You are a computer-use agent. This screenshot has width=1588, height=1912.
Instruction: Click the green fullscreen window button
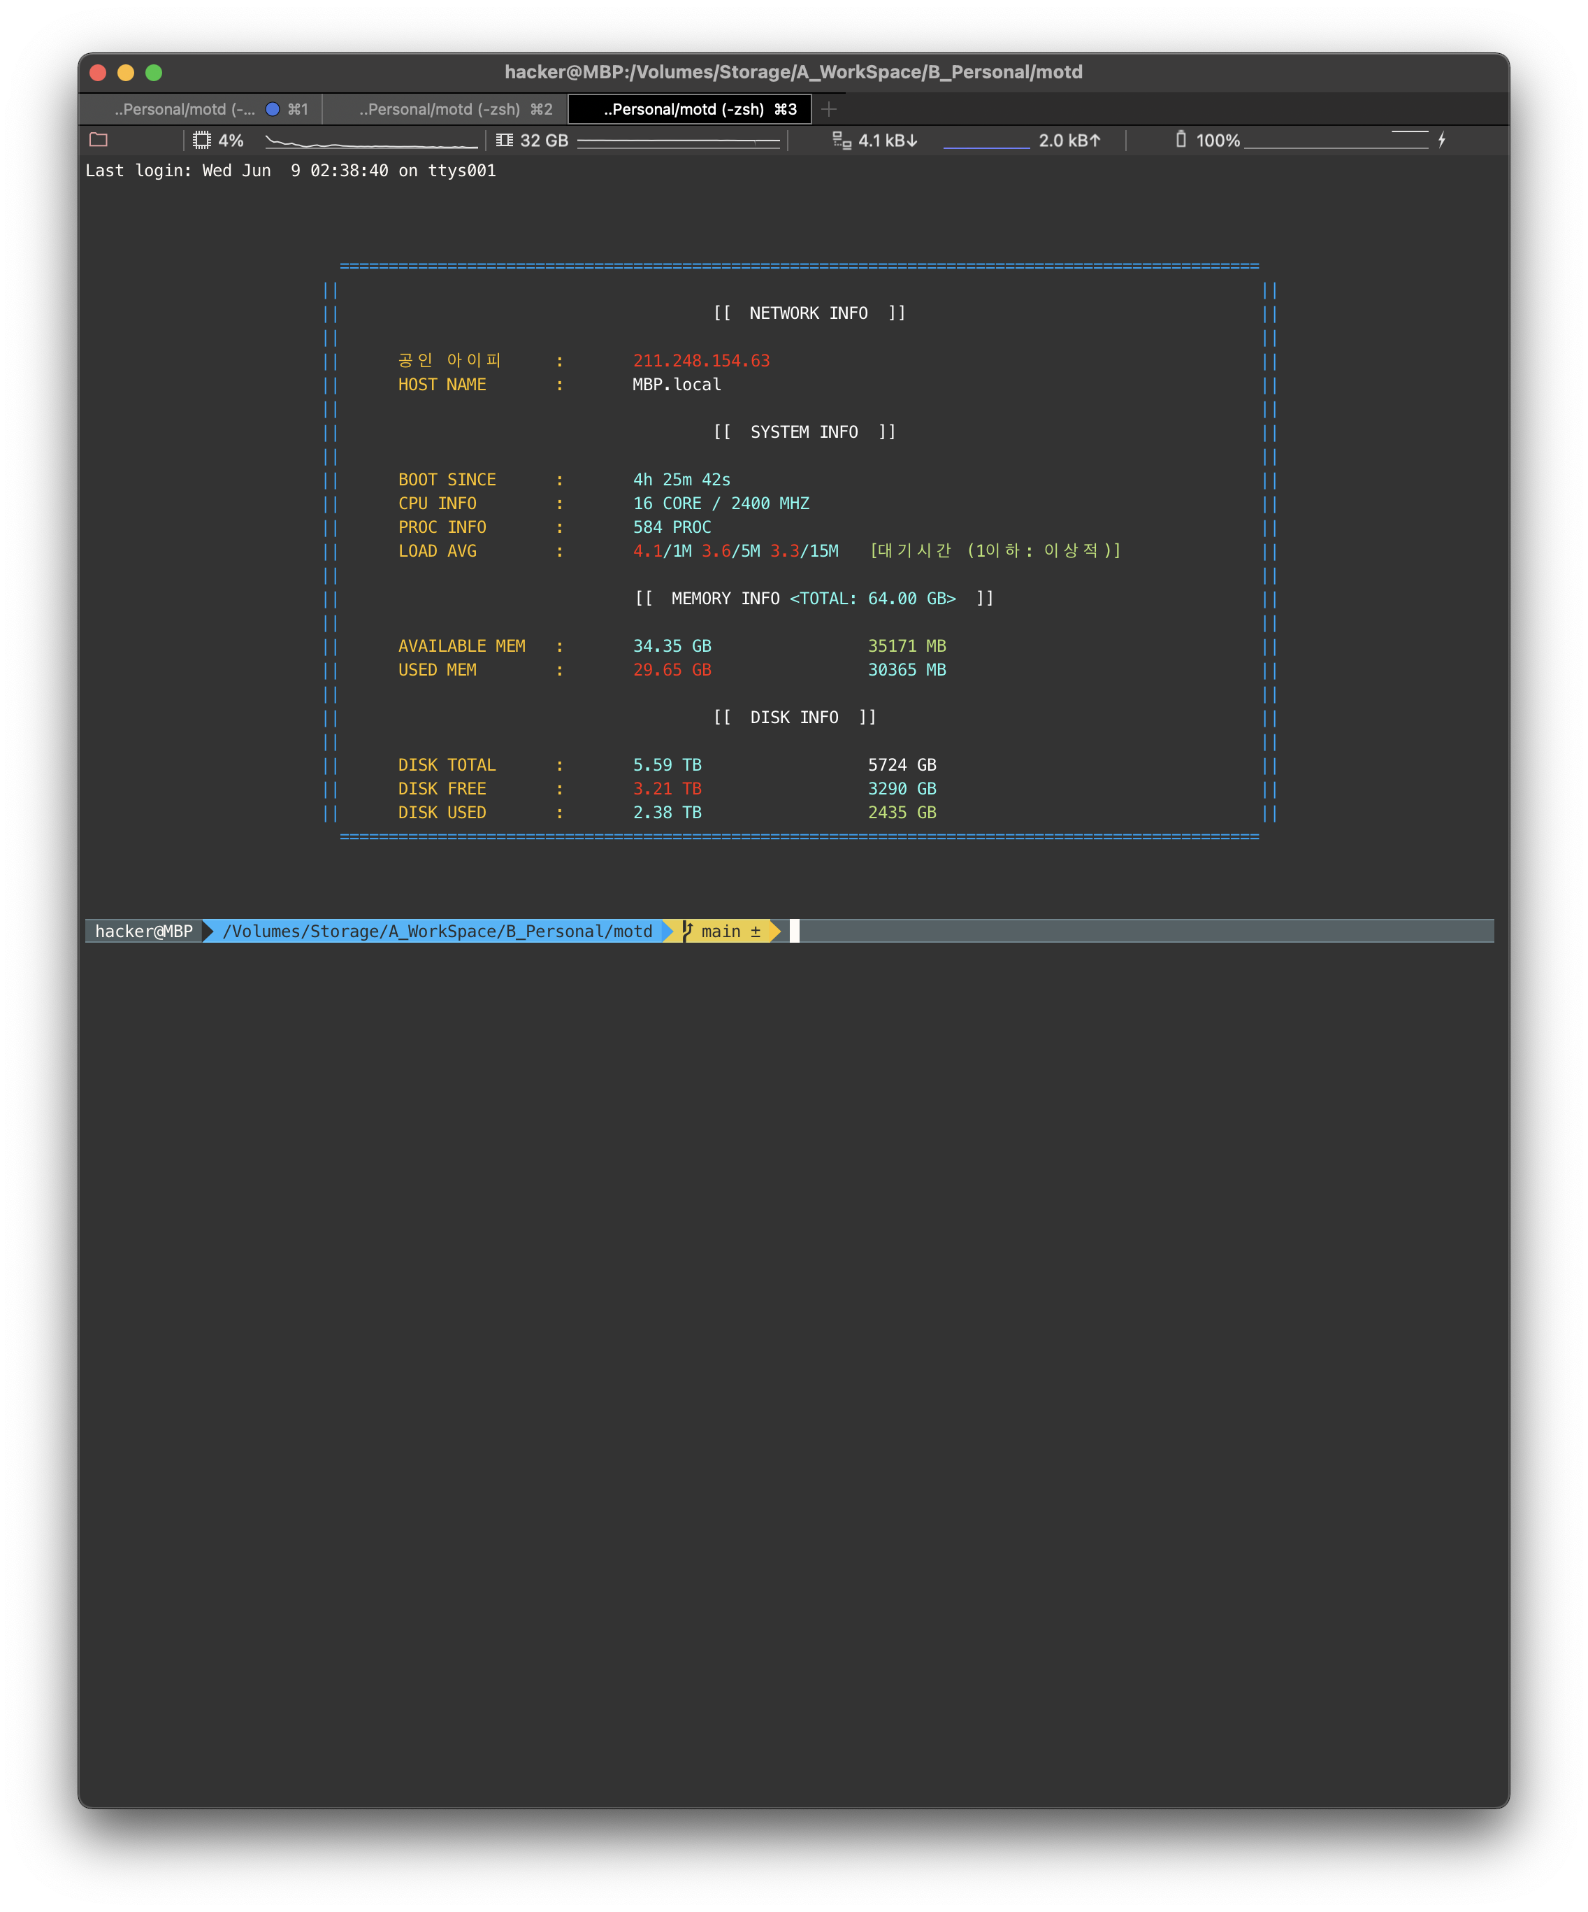pos(154,73)
